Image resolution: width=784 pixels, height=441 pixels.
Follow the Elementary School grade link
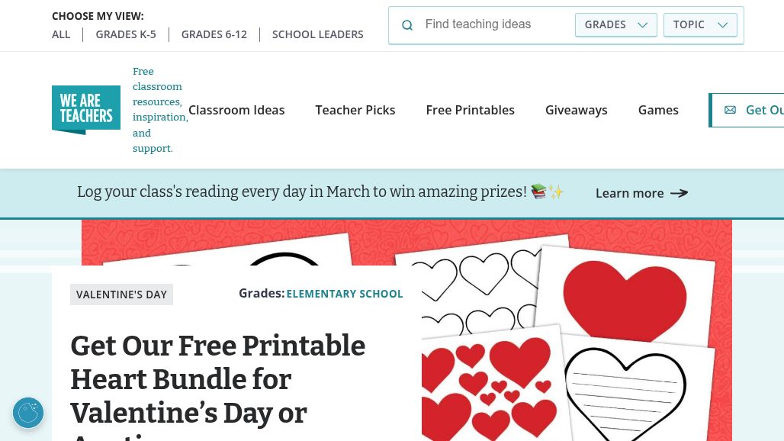[x=345, y=294]
